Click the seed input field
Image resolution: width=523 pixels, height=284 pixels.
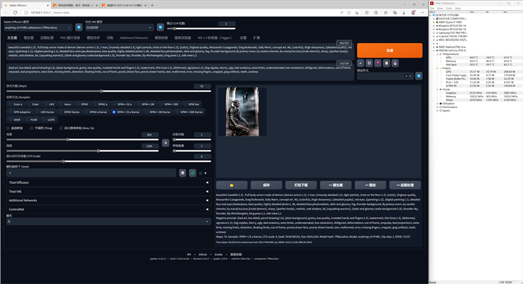[91, 173]
